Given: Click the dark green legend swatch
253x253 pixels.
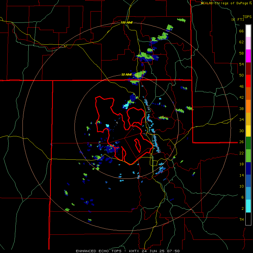Looking at the screenshot, I should click(x=248, y=143).
